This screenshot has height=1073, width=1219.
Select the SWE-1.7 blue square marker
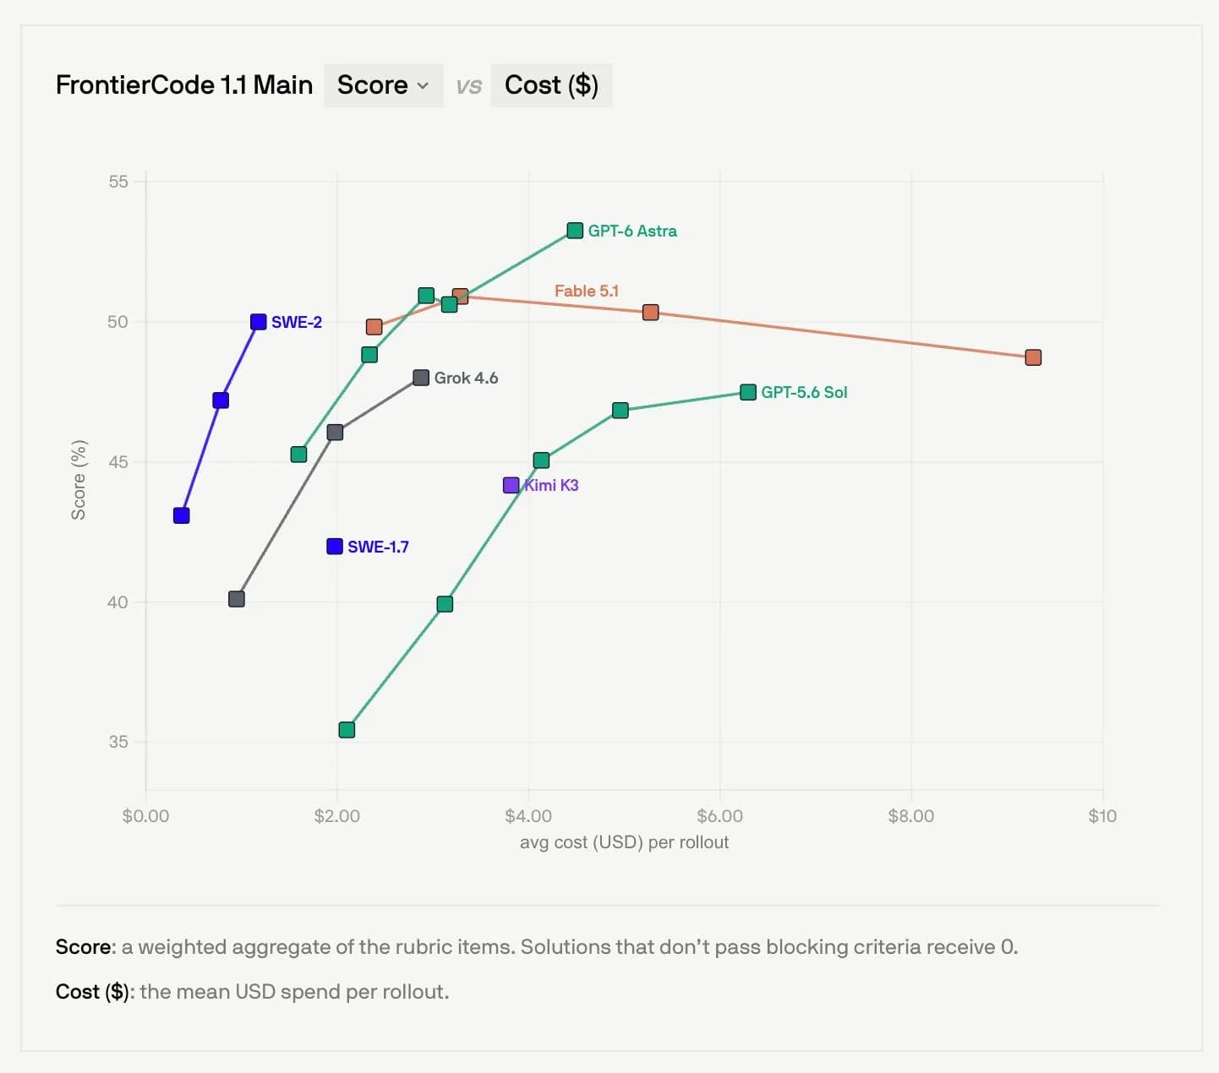335,547
